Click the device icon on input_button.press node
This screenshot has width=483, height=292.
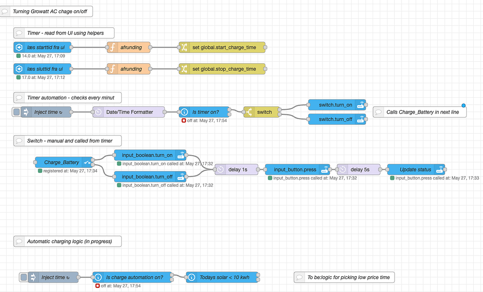324,169
